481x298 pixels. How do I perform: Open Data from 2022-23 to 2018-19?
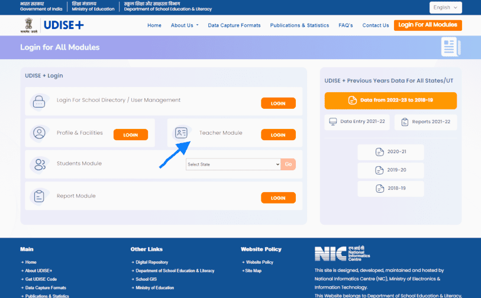[x=390, y=101]
